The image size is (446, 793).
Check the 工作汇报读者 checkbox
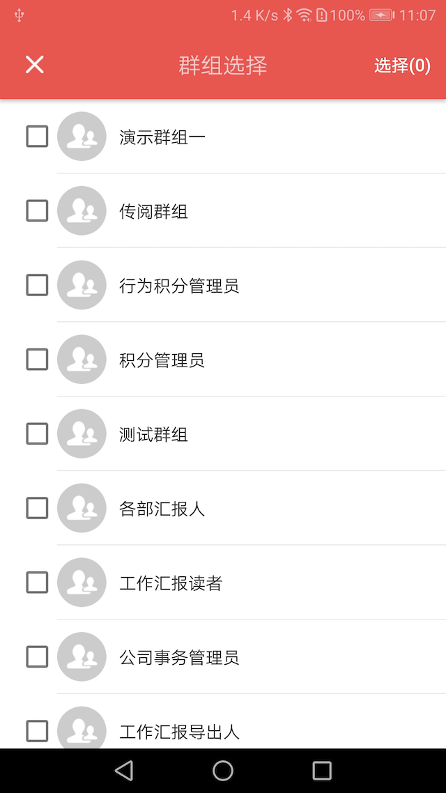coord(37,583)
